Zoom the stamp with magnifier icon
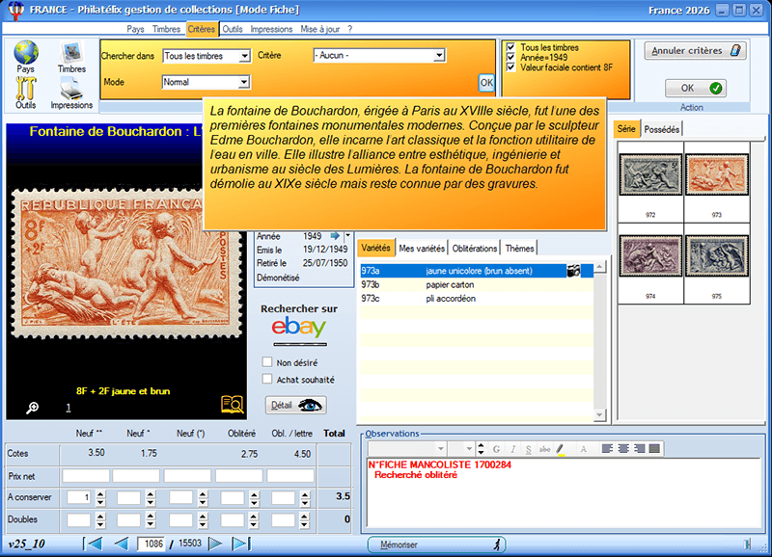This screenshot has height=557, width=772. tap(33, 408)
